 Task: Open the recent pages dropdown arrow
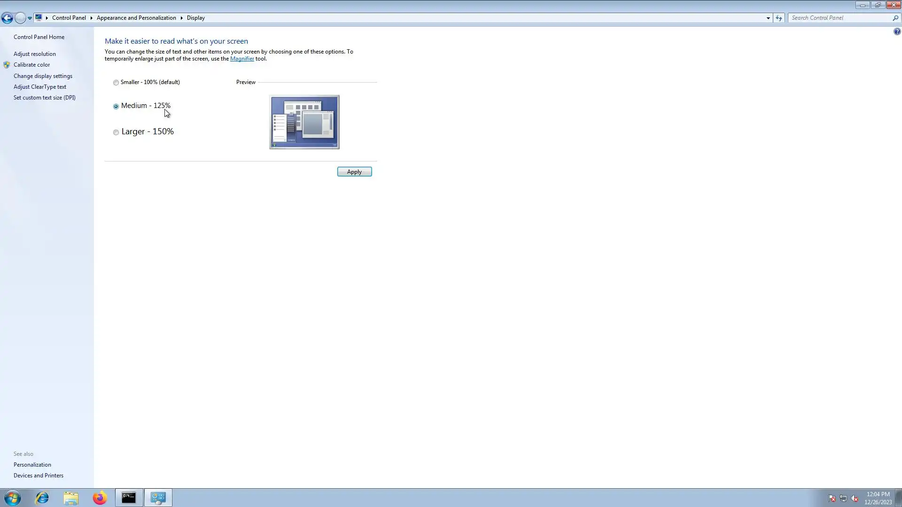(x=30, y=18)
